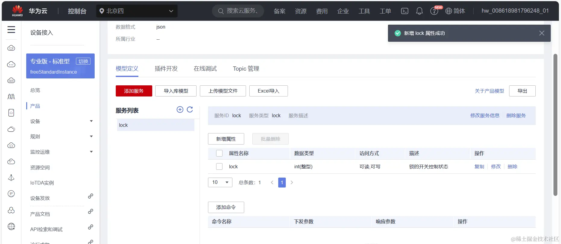Click the 切换 instance switch button

pos(83,61)
